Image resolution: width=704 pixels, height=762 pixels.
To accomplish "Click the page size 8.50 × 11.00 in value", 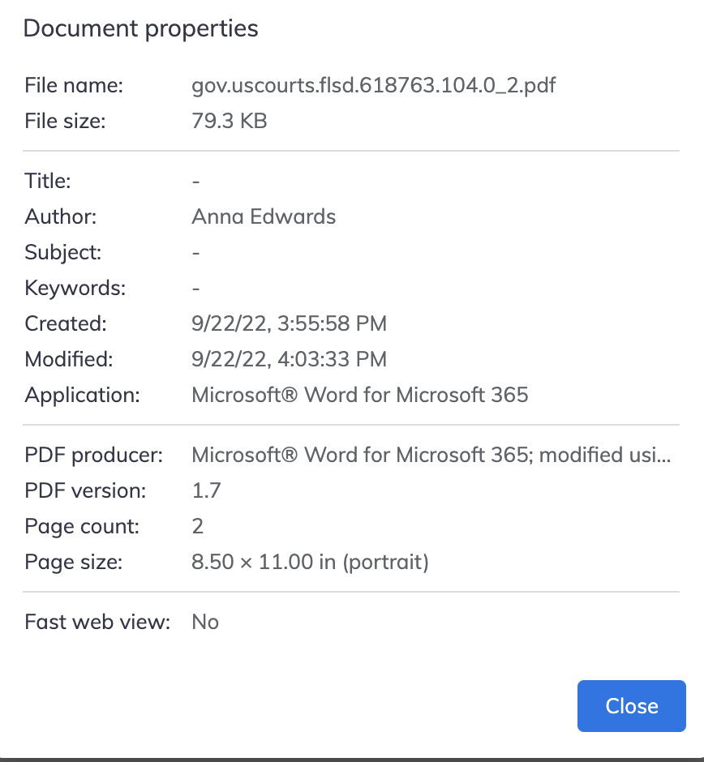I will coord(310,562).
